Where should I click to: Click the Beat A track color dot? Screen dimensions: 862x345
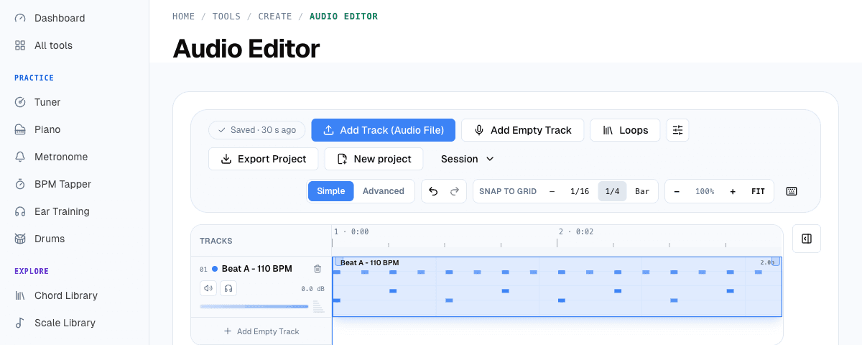tap(215, 269)
